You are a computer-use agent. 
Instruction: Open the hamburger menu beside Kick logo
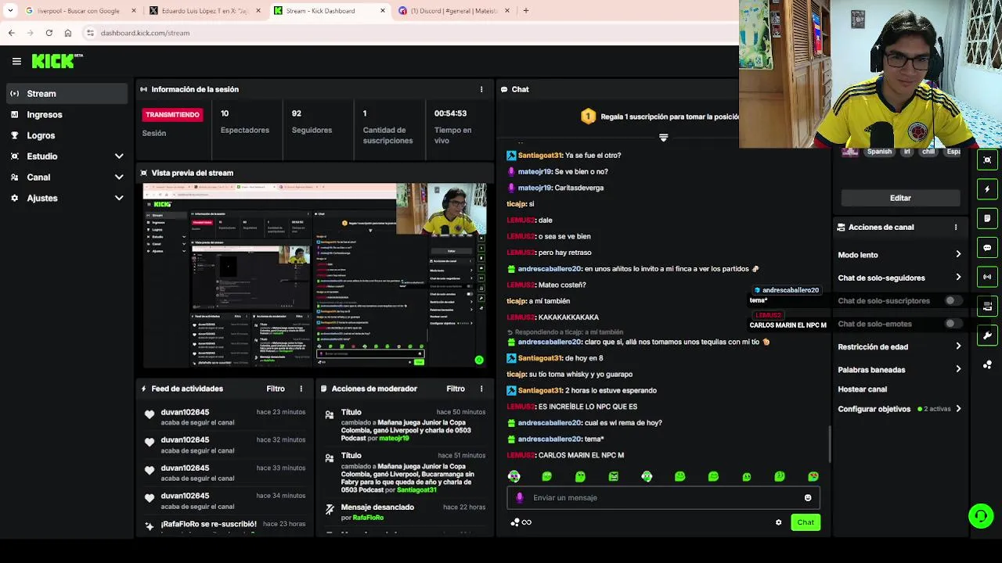tap(16, 61)
